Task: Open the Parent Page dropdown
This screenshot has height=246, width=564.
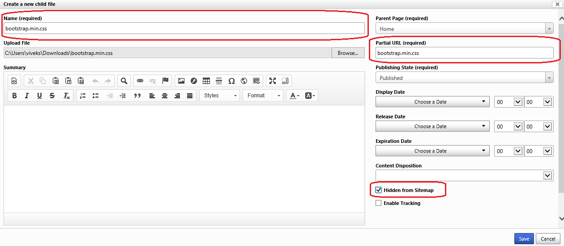Action: pyautogui.click(x=464, y=29)
